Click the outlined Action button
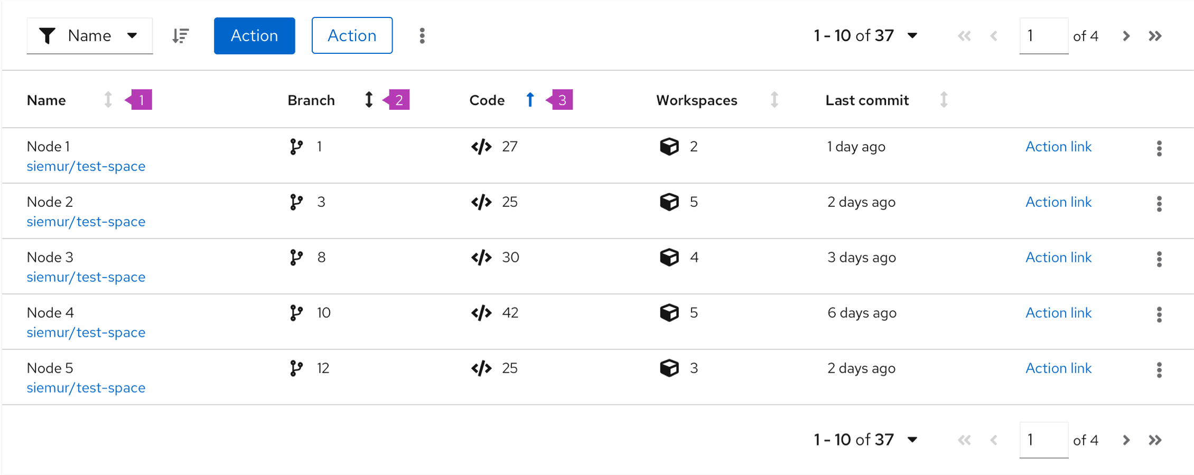This screenshot has height=475, width=1194. 352,36
